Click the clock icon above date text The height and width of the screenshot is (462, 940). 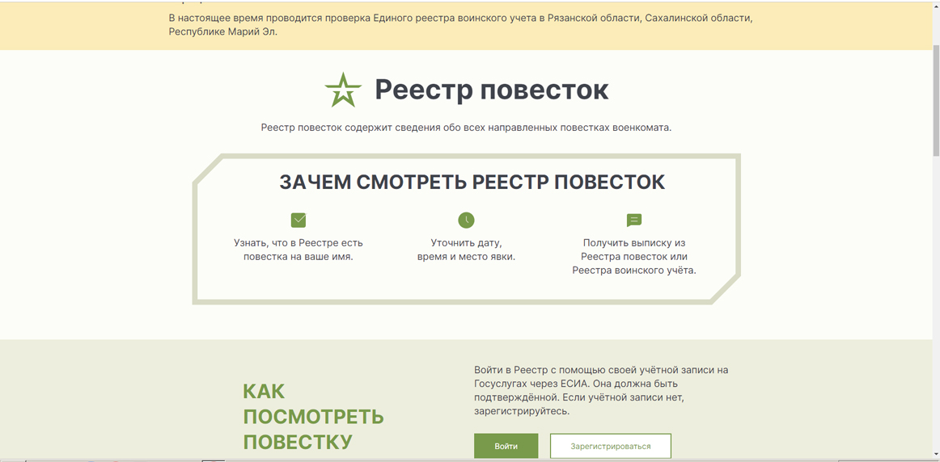466,220
